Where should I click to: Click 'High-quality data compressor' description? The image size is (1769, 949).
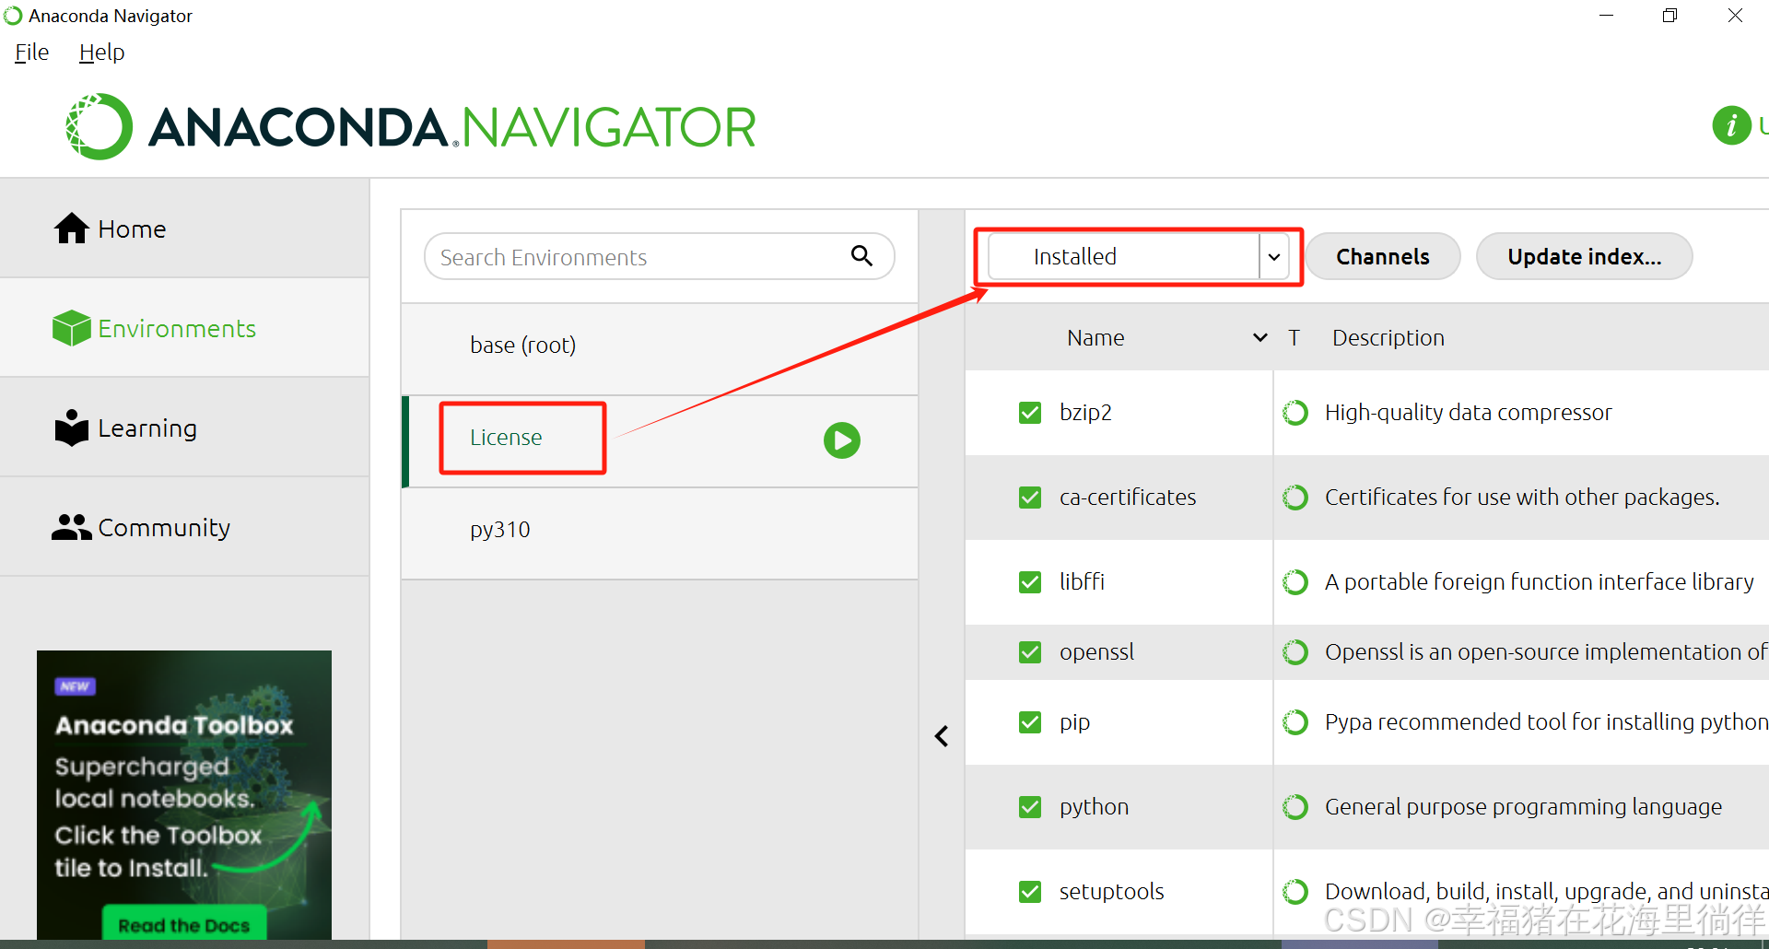click(x=1468, y=413)
